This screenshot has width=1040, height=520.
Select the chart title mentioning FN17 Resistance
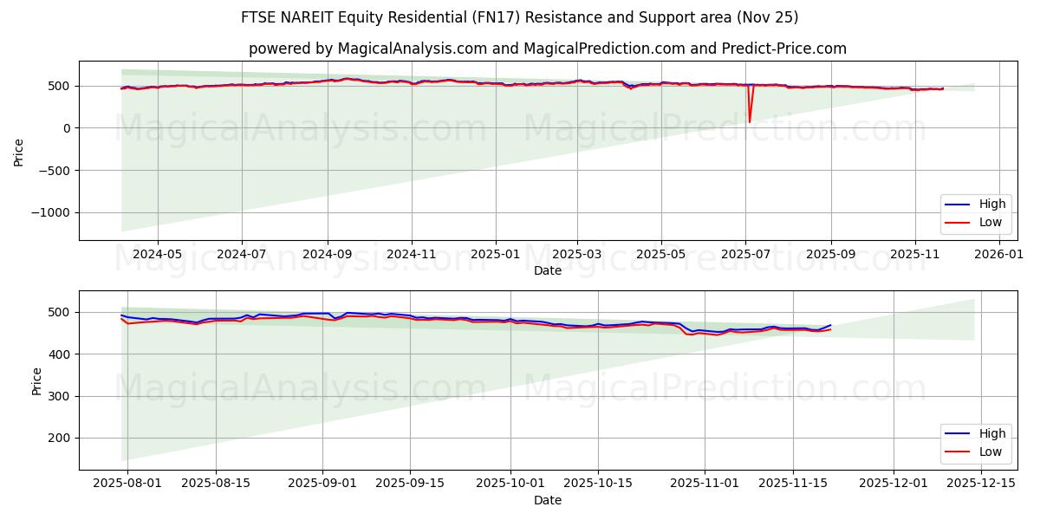click(520, 17)
